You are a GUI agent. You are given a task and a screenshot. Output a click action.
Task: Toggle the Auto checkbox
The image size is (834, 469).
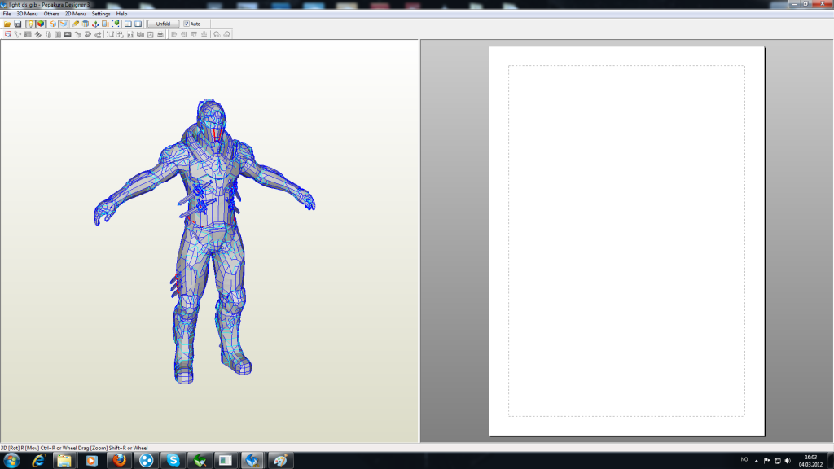[187, 24]
